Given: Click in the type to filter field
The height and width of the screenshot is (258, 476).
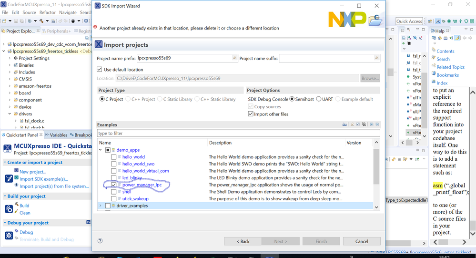Looking at the screenshot, I should pos(238,133).
